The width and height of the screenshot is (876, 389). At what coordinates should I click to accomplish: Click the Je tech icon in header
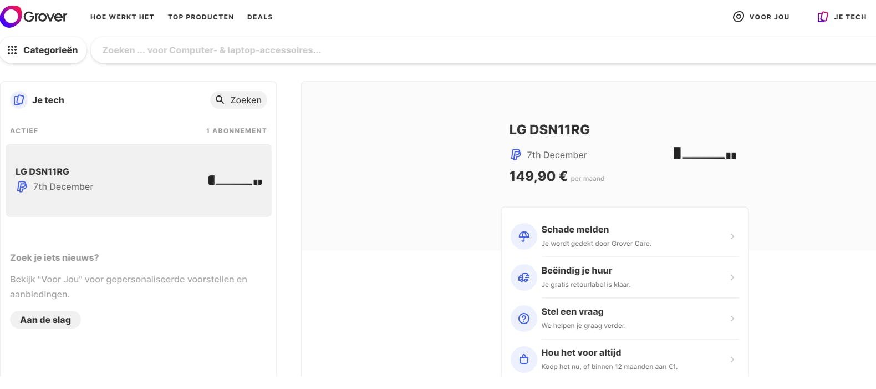tap(823, 17)
